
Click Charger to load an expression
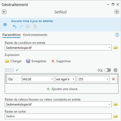tap(13, 61)
